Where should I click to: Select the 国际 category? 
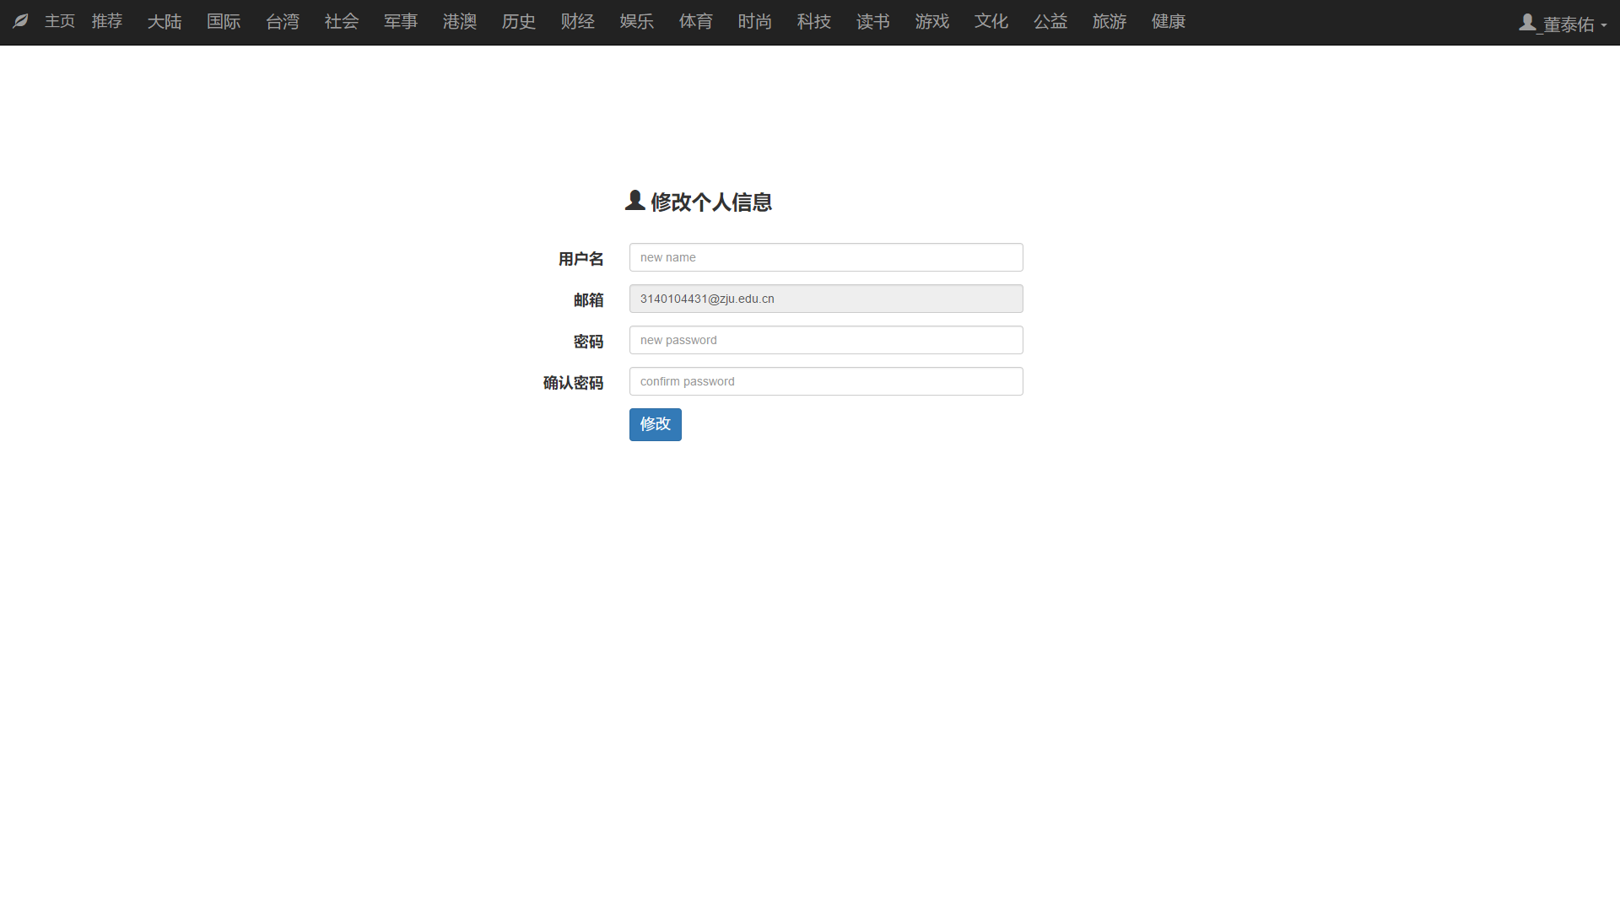224,21
